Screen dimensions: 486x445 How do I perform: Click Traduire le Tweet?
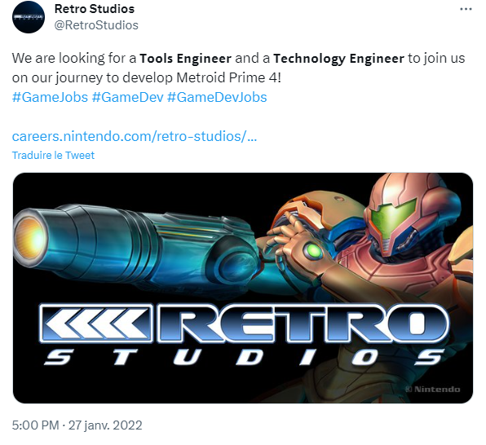coord(53,155)
